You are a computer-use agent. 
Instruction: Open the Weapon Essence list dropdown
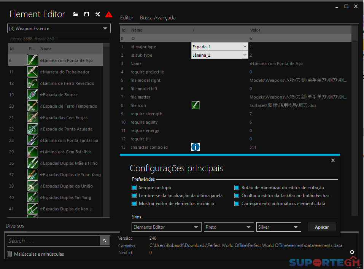[x=59, y=28]
